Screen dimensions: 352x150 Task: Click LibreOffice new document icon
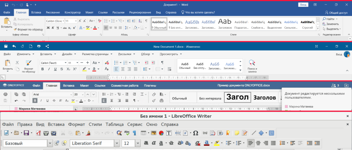6,133
